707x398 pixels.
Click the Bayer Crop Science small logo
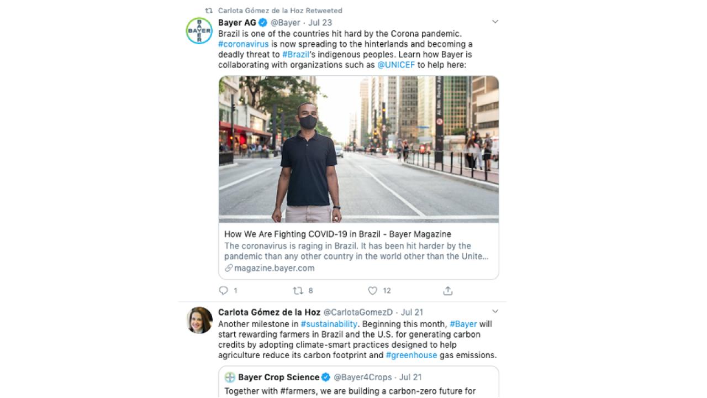pyautogui.click(x=230, y=377)
